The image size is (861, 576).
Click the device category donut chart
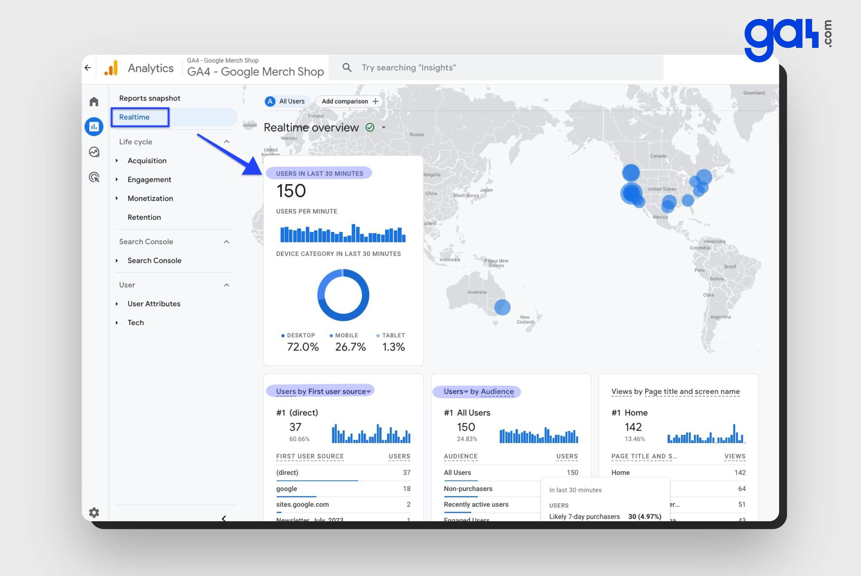coord(343,295)
